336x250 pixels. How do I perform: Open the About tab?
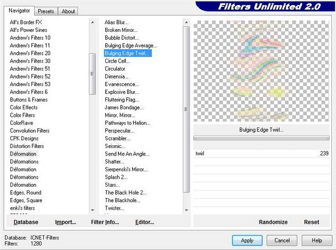click(68, 11)
